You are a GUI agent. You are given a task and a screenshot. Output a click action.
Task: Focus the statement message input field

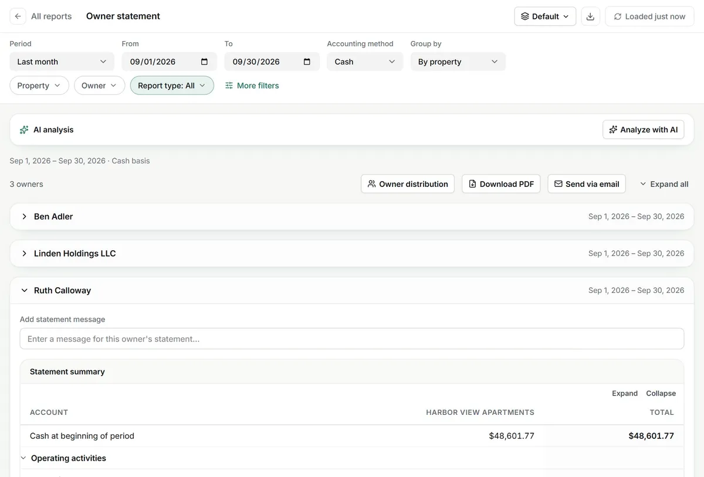coord(352,339)
